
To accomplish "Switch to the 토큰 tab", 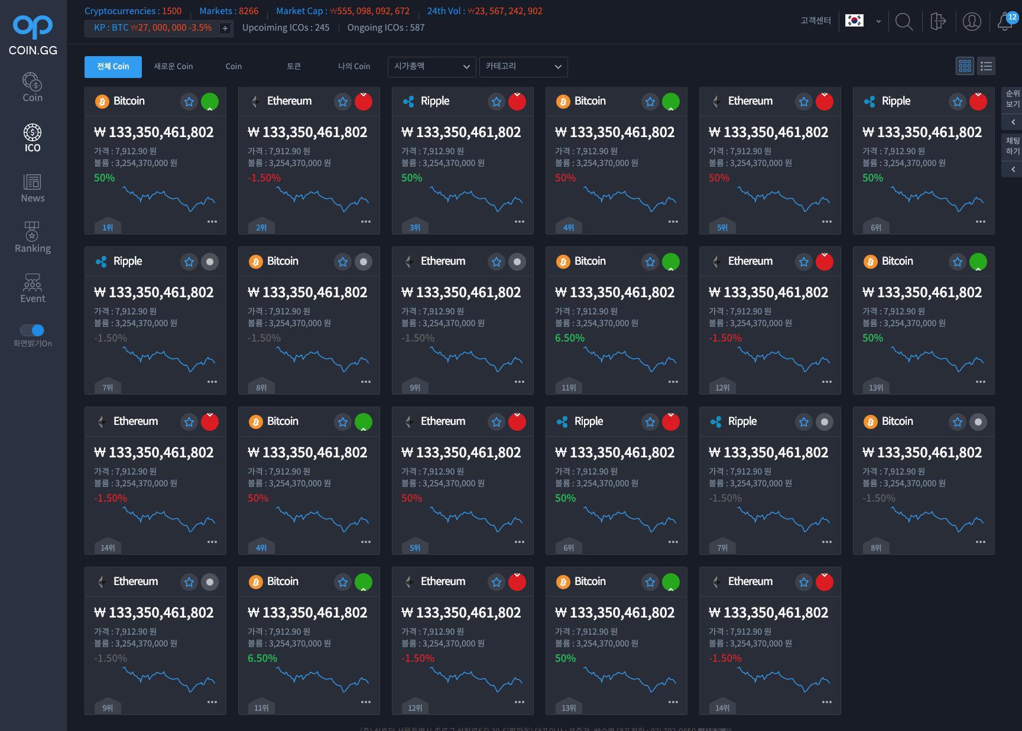I will pos(294,67).
